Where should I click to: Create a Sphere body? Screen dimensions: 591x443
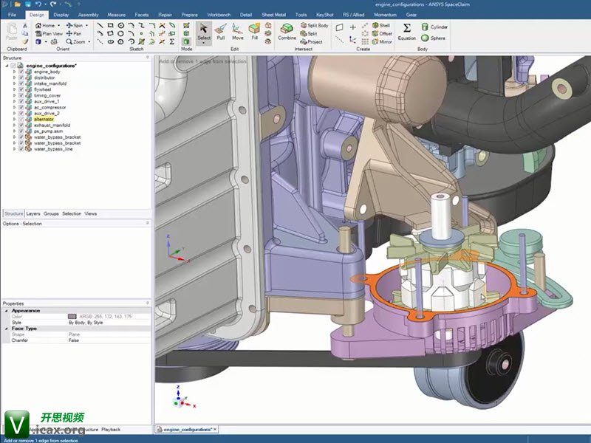433,38
